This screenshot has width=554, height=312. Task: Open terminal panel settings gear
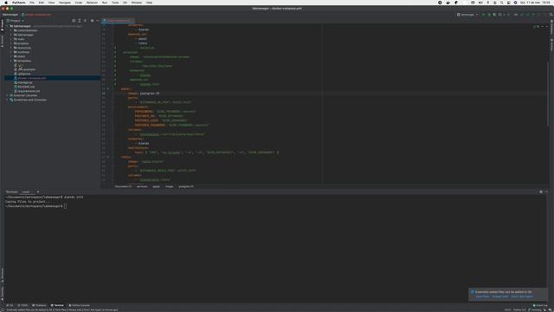pos(541,192)
